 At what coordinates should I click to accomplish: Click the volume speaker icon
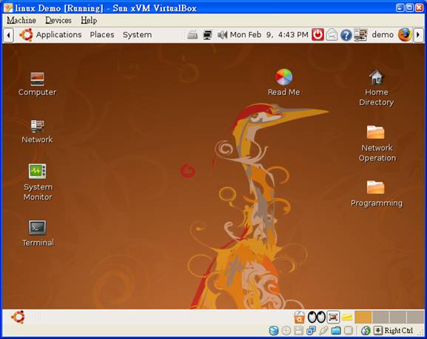click(222, 35)
